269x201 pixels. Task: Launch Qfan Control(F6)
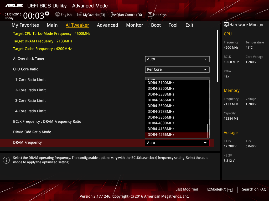point(113,15)
